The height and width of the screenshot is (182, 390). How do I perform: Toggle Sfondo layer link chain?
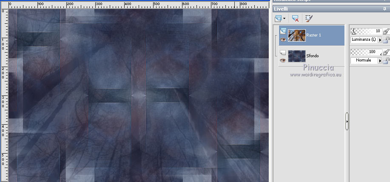pyautogui.click(x=386, y=52)
